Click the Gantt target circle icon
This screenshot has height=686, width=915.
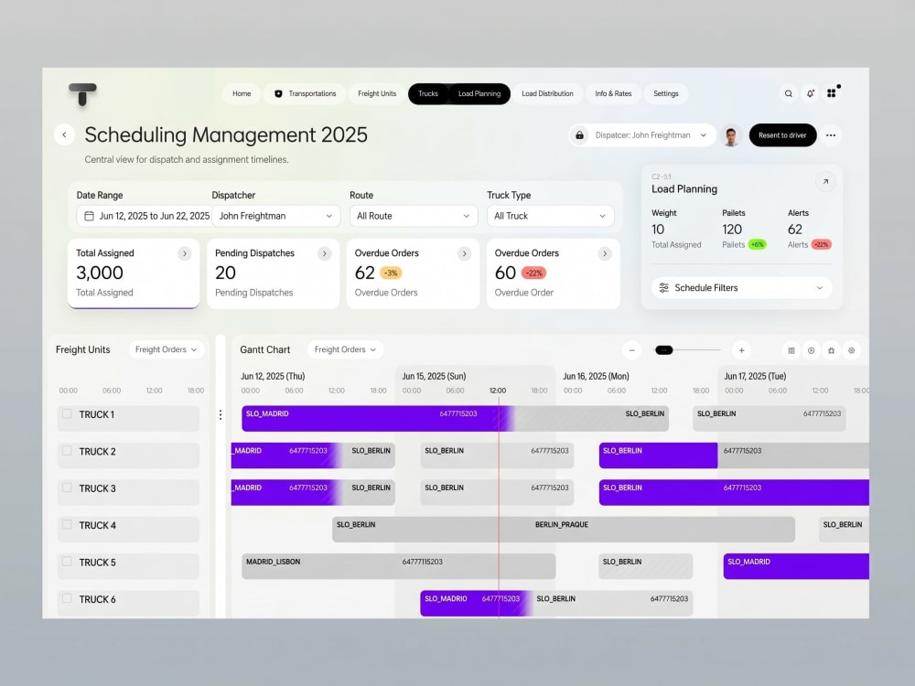click(x=811, y=350)
